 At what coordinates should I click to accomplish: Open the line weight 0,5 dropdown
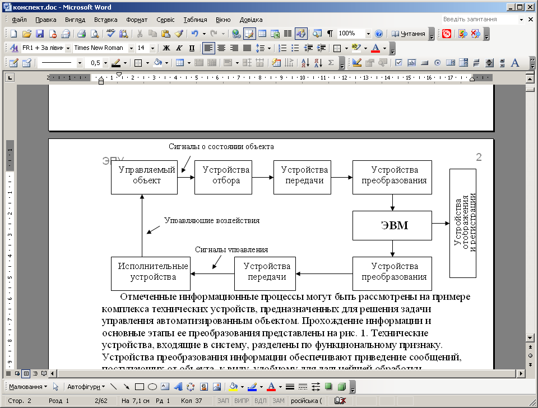coord(105,63)
